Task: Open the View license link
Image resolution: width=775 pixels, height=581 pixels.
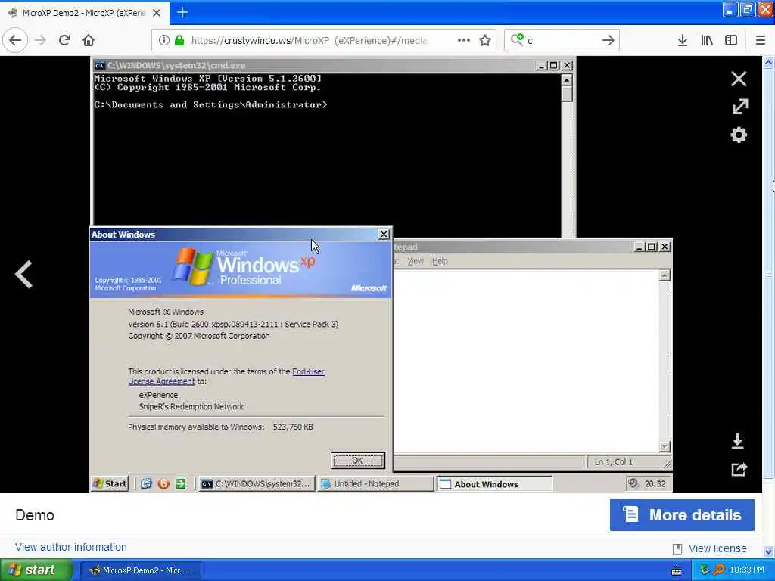Action: pos(717,548)
